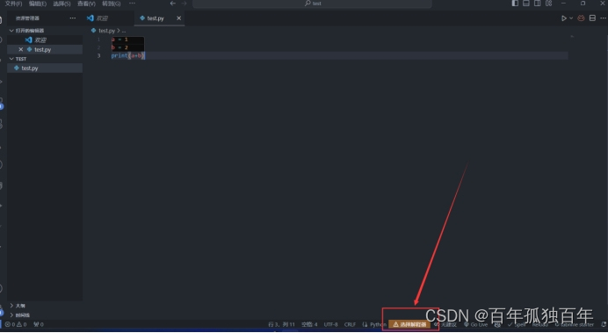Click the test command search box
This screenshot has width=608, height=333.
point(313,4)
